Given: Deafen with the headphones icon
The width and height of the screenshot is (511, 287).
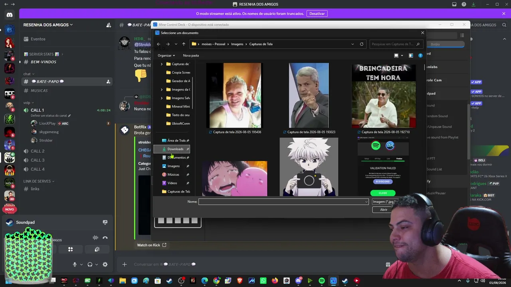Looking at the screenshot, I should point(90,264).
